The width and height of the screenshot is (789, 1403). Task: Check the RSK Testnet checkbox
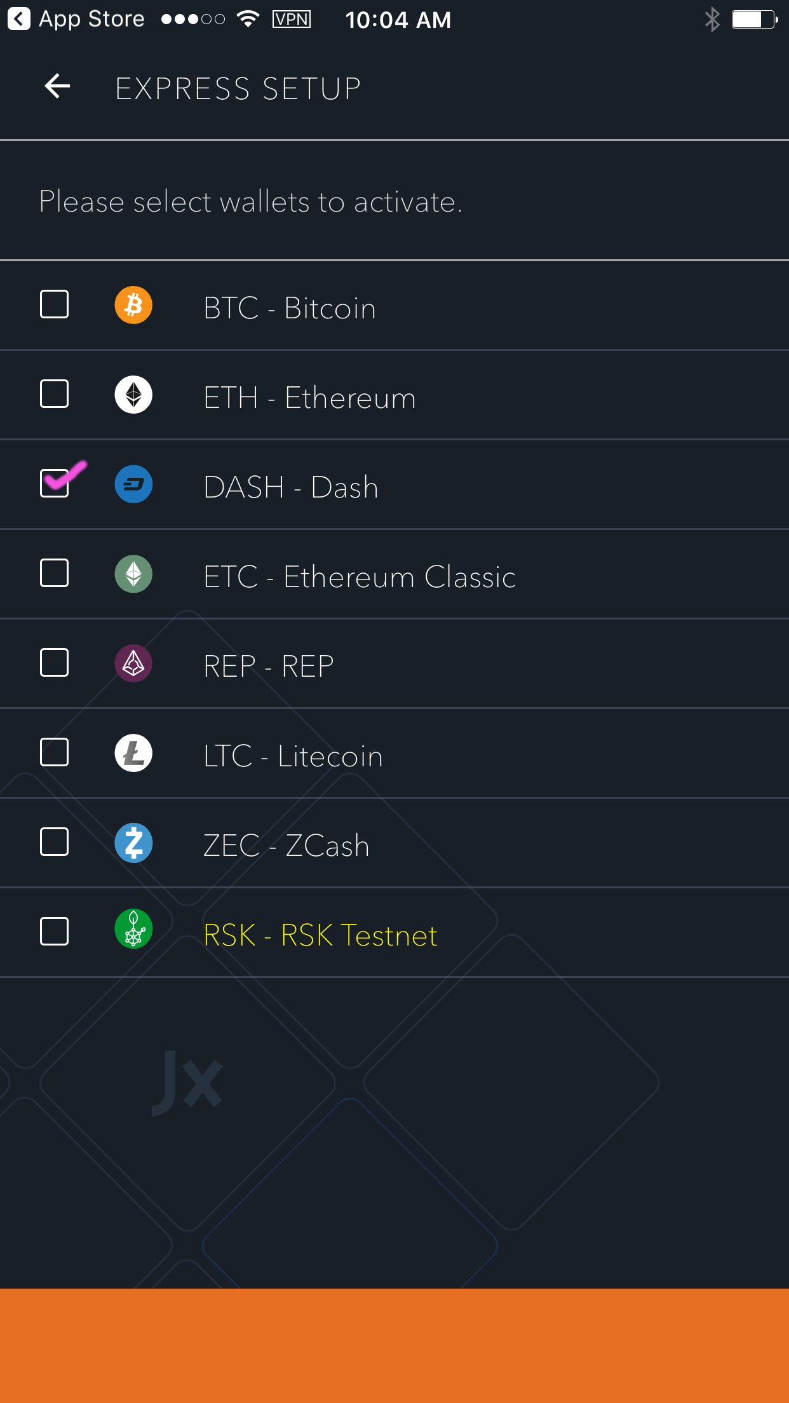tap(55, 932)
